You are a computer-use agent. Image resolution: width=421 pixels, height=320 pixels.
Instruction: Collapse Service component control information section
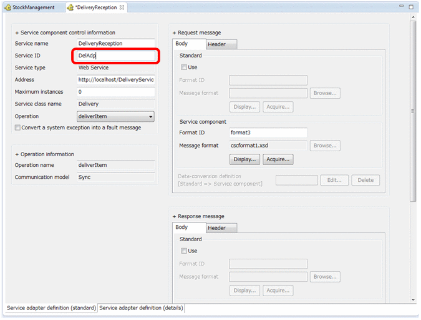(17, 32)
